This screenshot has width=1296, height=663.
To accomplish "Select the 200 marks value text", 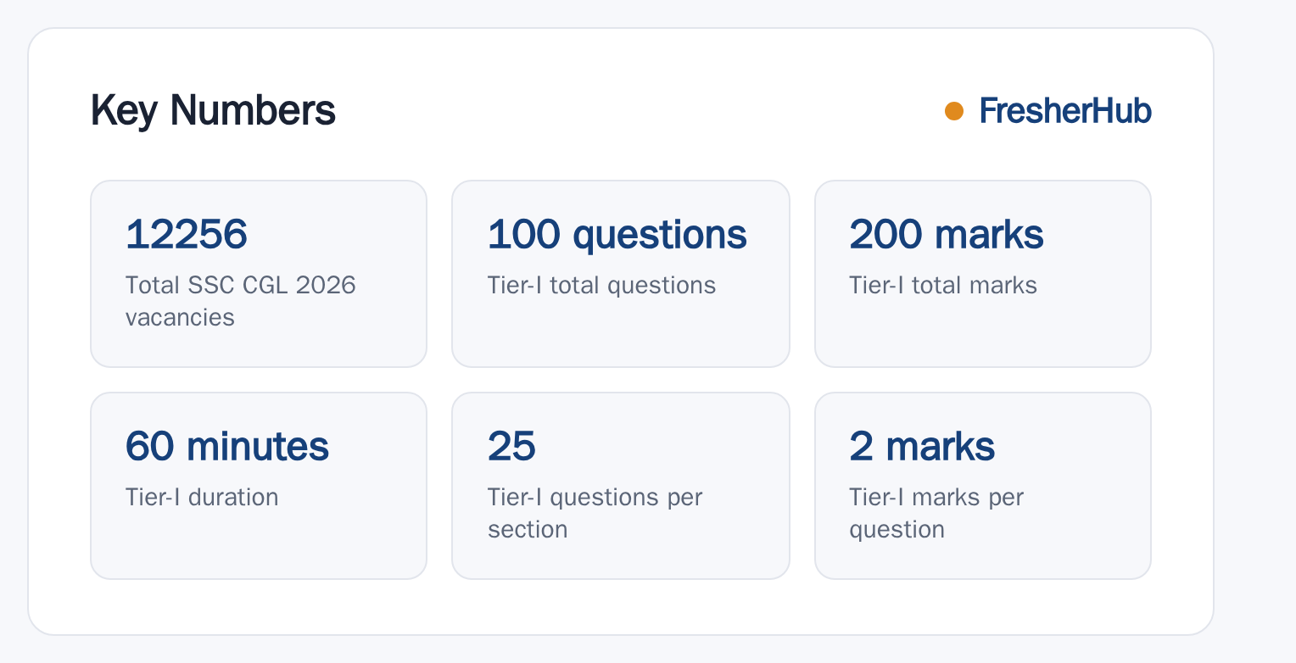I will 947,235.
